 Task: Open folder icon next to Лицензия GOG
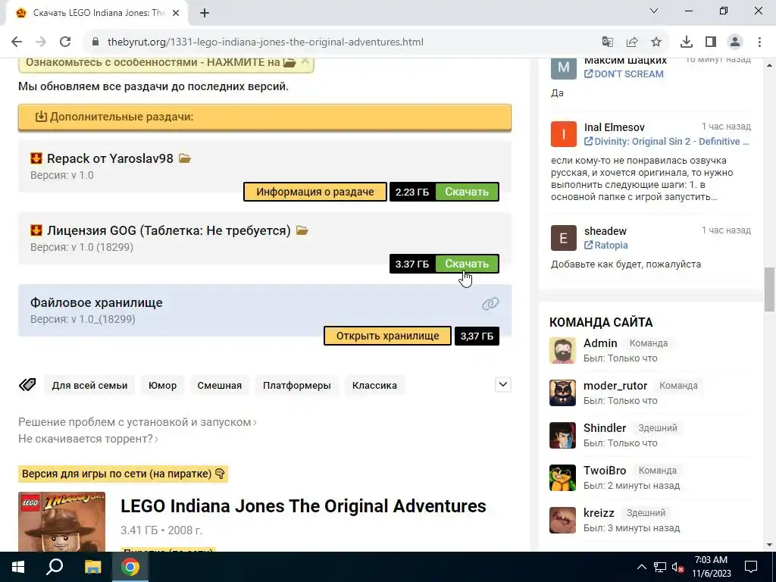click(x=302, y=230)
